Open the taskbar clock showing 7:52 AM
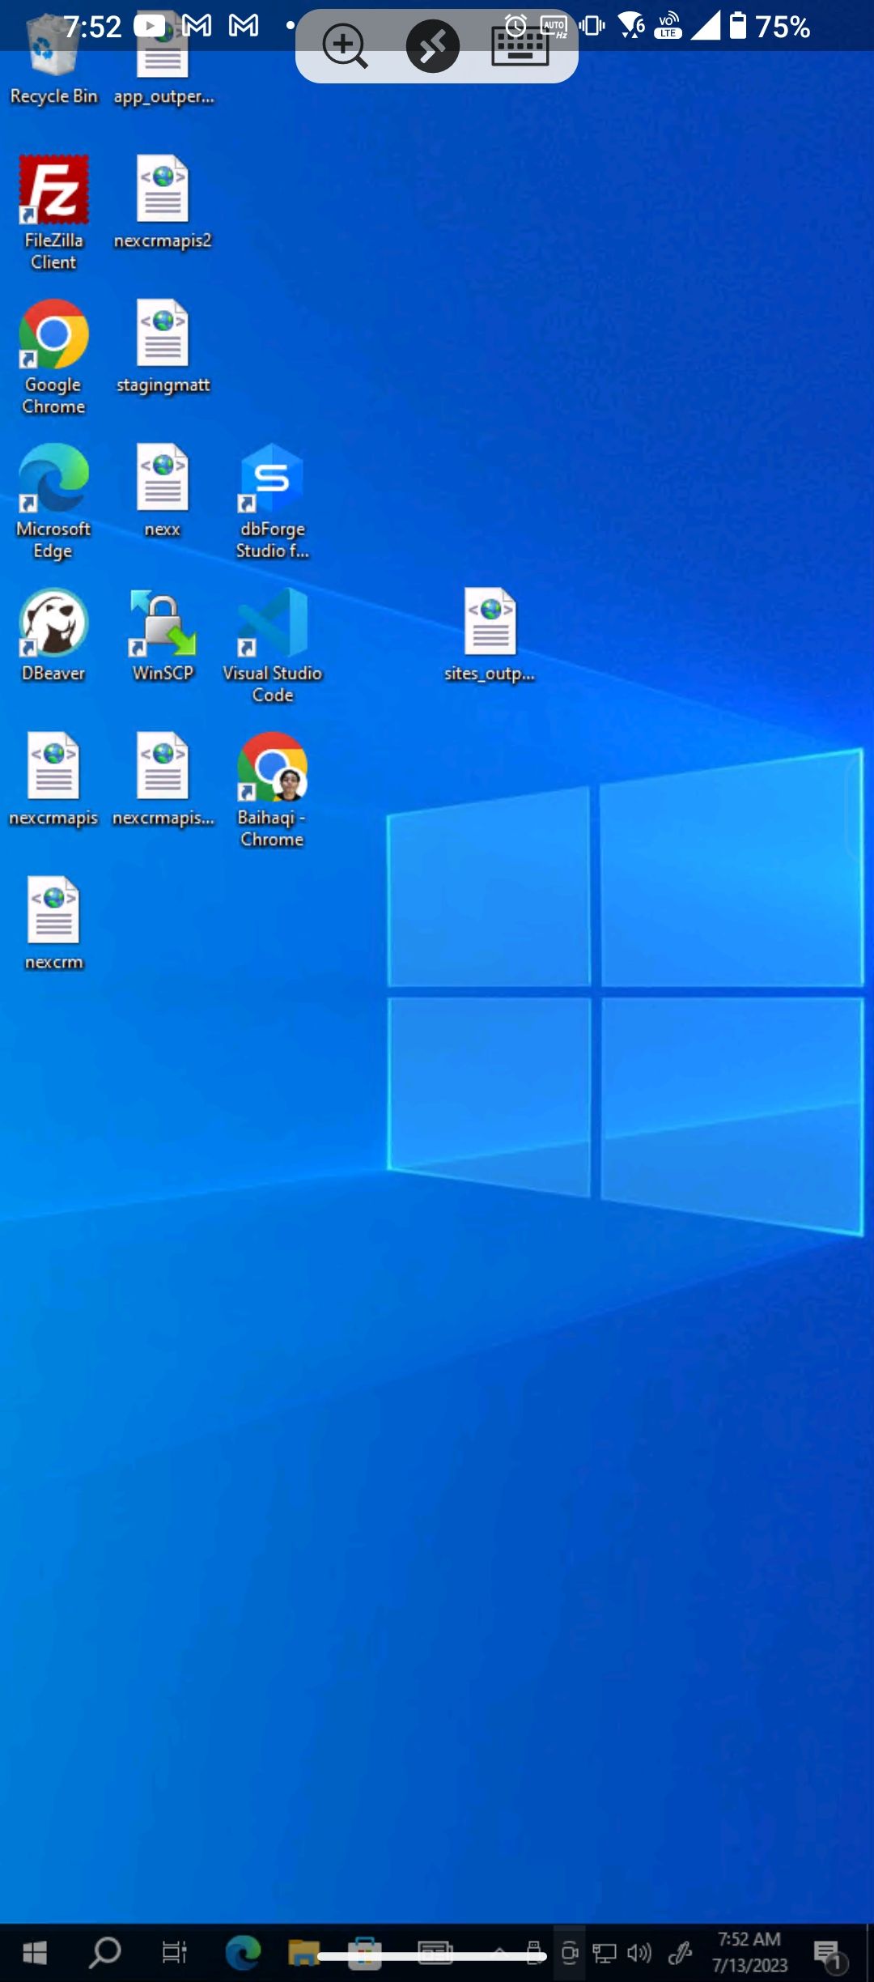 click(749, 1952)
